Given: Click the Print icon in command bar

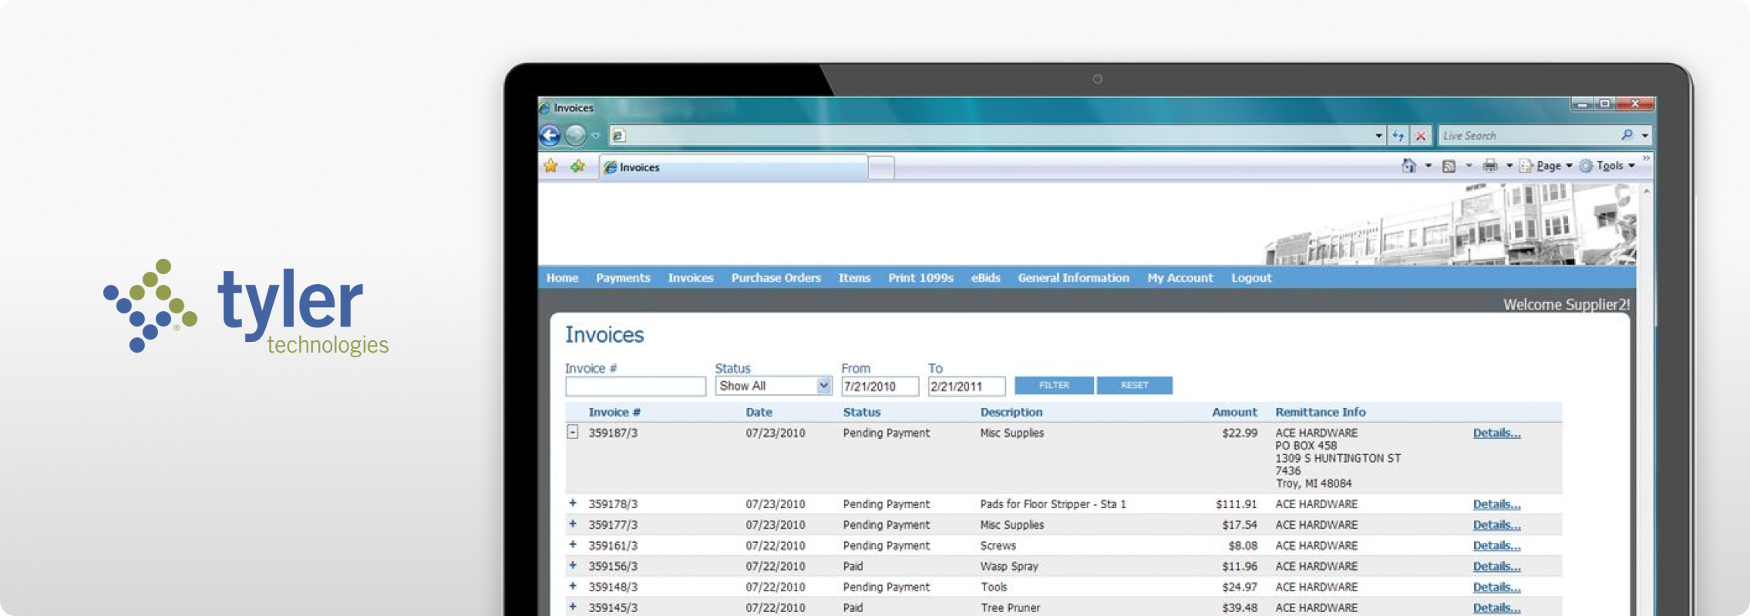Looking at the screenshot, I should [1490, 166].
